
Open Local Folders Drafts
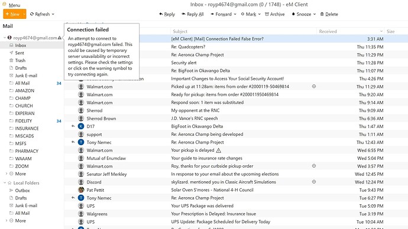point(32,198)
